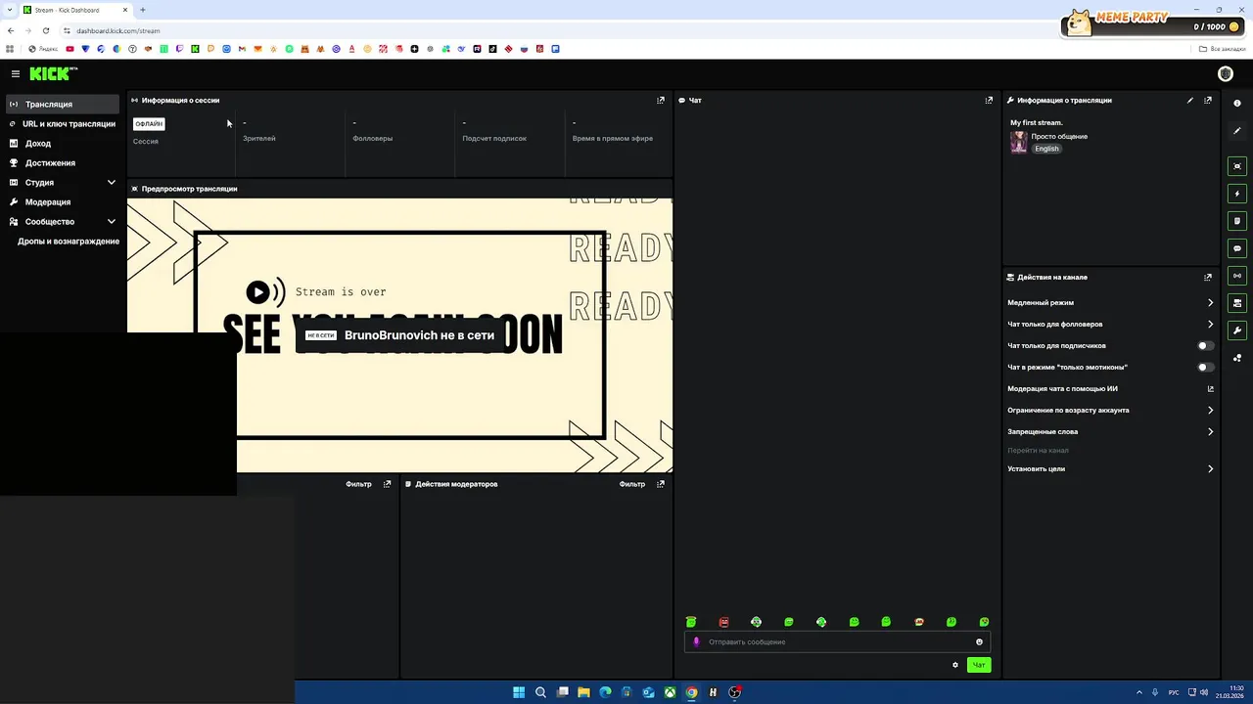
Task: Expand Запрещенные слова settings
Action: pos(1111,432)
